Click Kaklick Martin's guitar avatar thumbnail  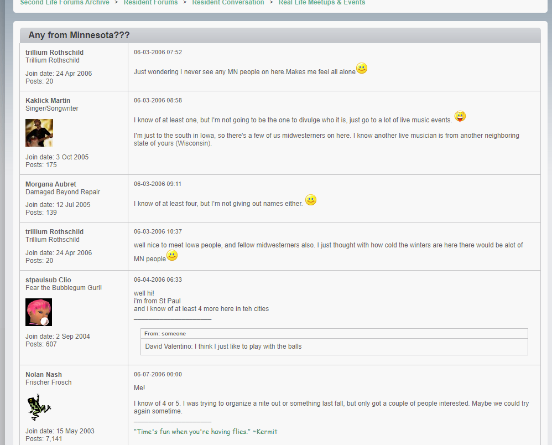39,133
